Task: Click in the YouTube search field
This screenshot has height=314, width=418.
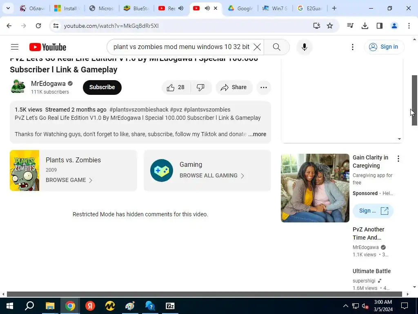Action: click(181, 47)
